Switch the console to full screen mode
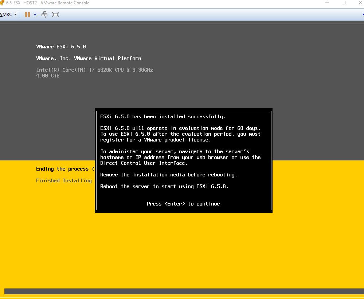This screenshot has width=364, height=299. (x=55, y=15)
